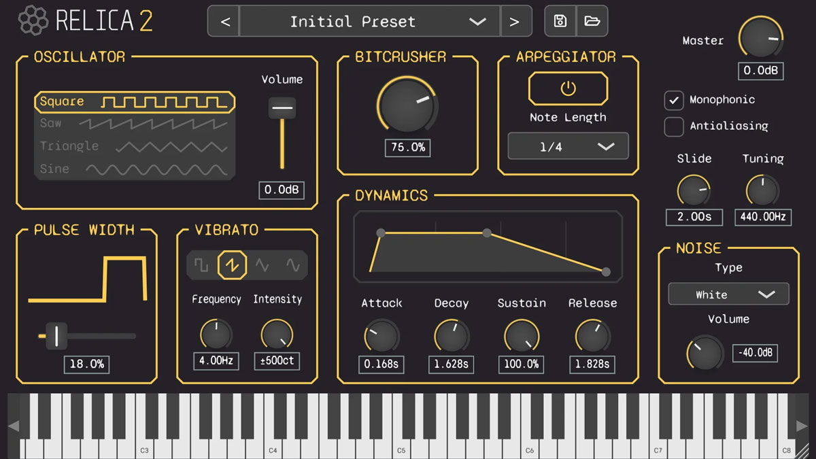Screen dimensions: 816x459
Task: Pick the sine vibrato waveform icon
Action: [x=293, y=265]
